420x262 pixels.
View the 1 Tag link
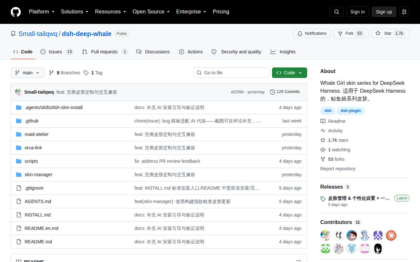click(93, 73)
